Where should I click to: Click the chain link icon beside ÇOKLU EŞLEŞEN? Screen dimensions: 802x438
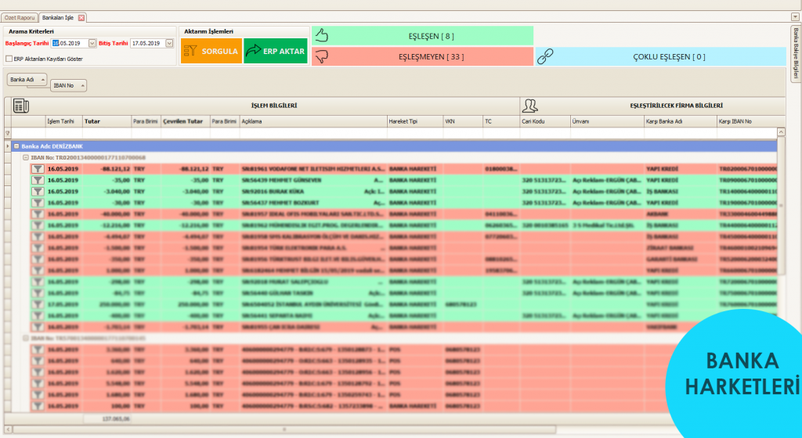(x=545, y=56)
